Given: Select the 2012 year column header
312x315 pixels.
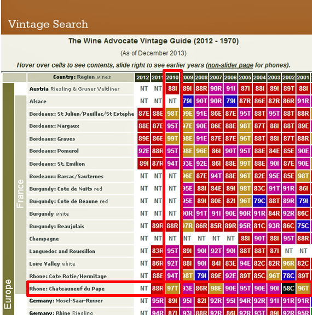Looking at the screenshot, I should [x=143, y=77].
